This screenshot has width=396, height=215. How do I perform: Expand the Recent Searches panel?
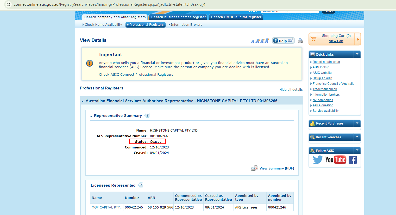tap(357, 137)
